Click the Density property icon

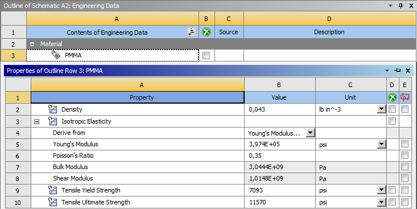coord(53,109)
